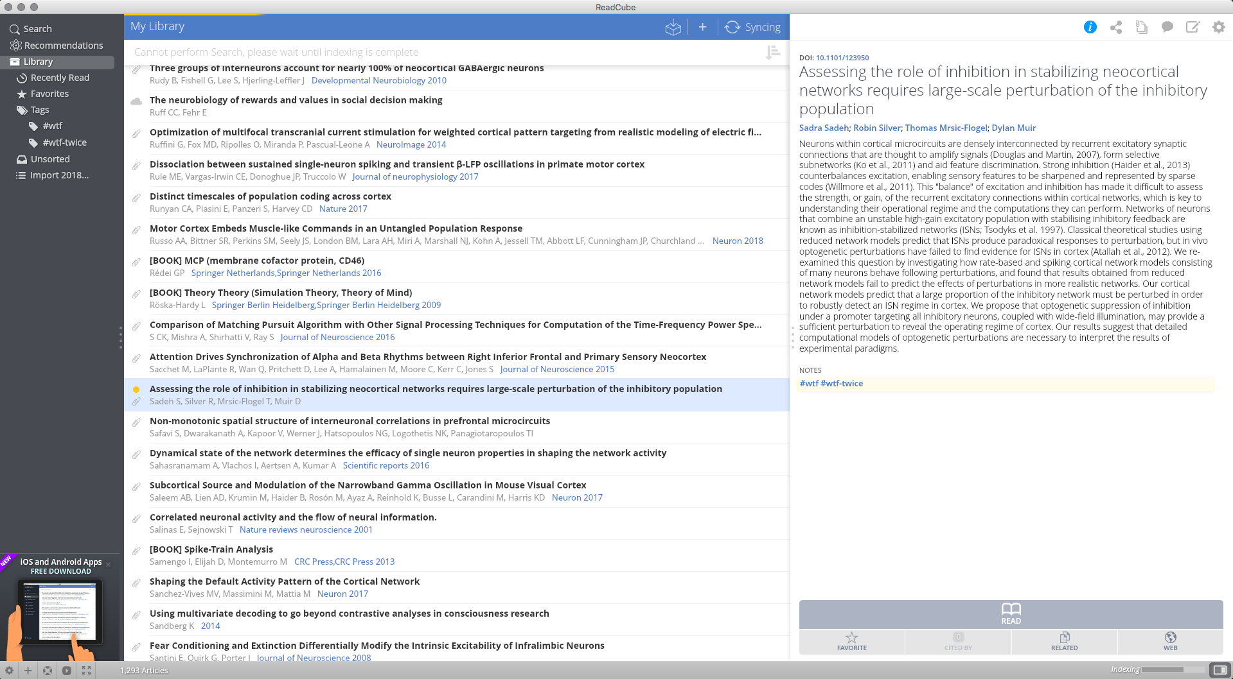Click the READ button

(1011, 614)
